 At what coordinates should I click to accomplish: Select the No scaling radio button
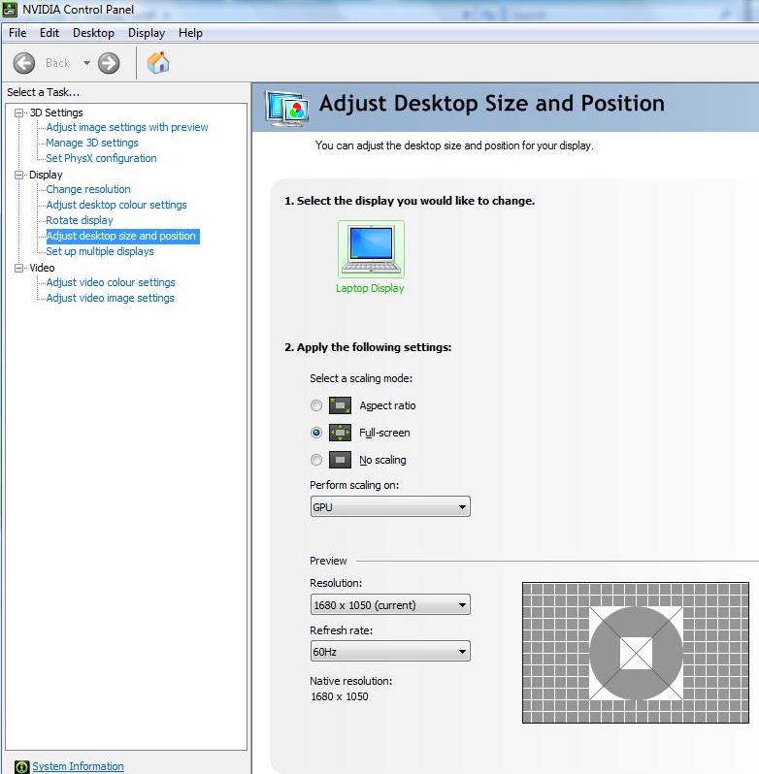316,460
